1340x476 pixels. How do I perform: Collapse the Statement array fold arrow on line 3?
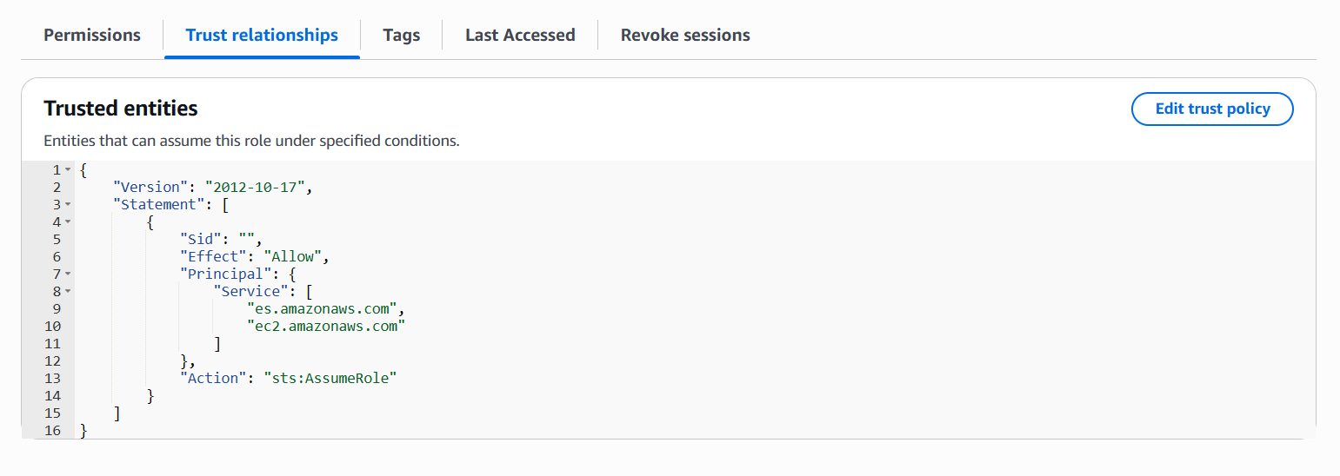pyautogui.click(x=68, y=204)
